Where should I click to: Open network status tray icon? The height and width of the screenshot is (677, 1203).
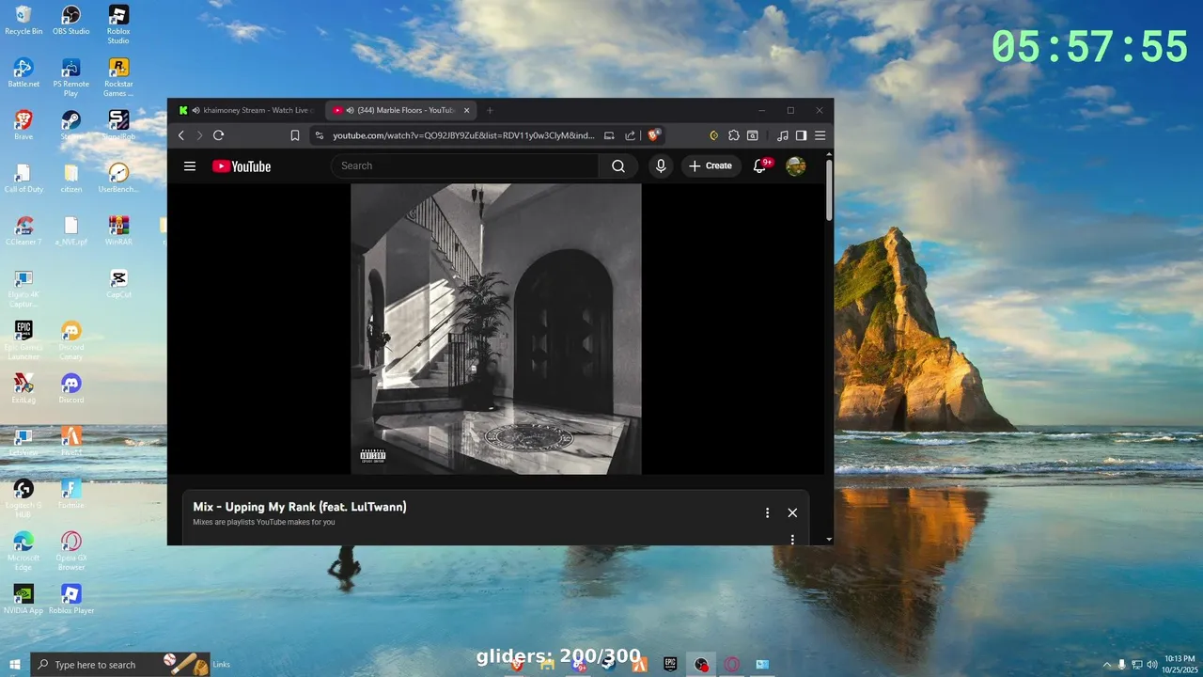1136,665
